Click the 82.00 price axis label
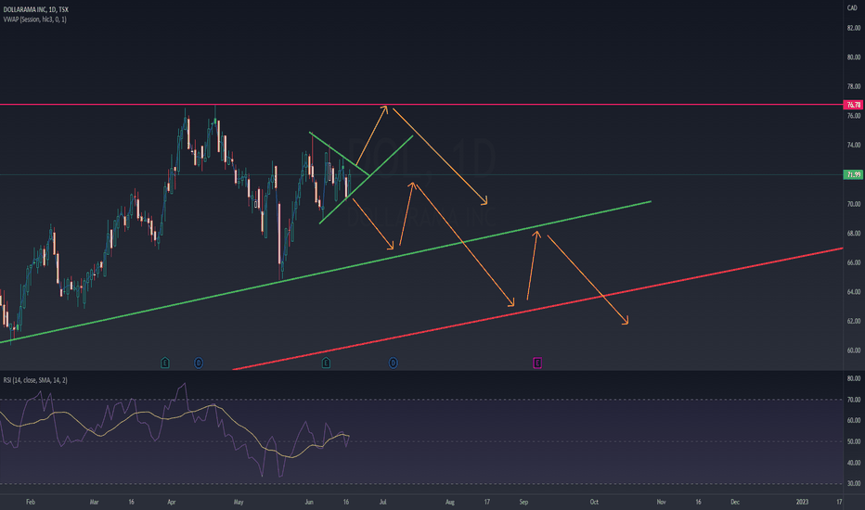This screenshot has width=865, height=510. coord(854,28)
